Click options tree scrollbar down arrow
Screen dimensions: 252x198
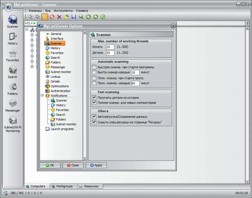(85, 159)
